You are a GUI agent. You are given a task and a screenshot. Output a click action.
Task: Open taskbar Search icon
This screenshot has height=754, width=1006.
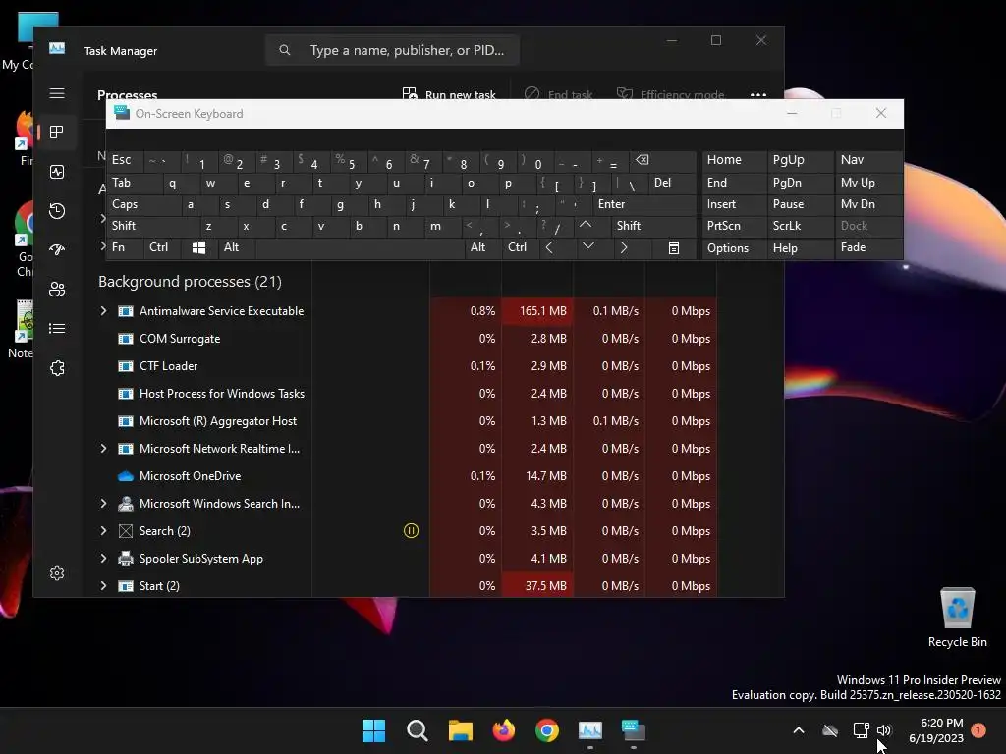pos(417,730)
